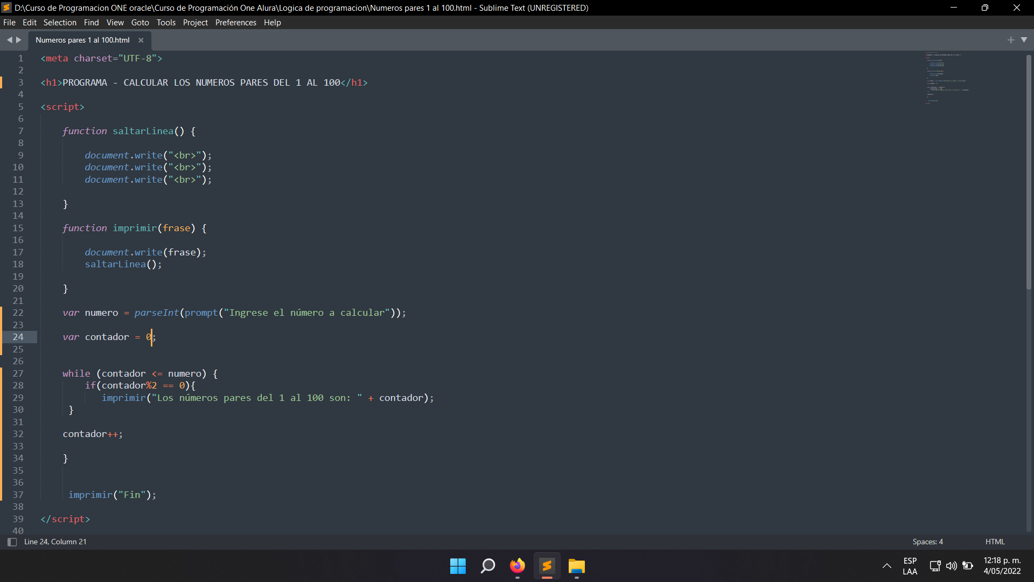
Task: Click the Sublime Text logo in the title bar
Action: pyautogui.click(x=6, y=8)
